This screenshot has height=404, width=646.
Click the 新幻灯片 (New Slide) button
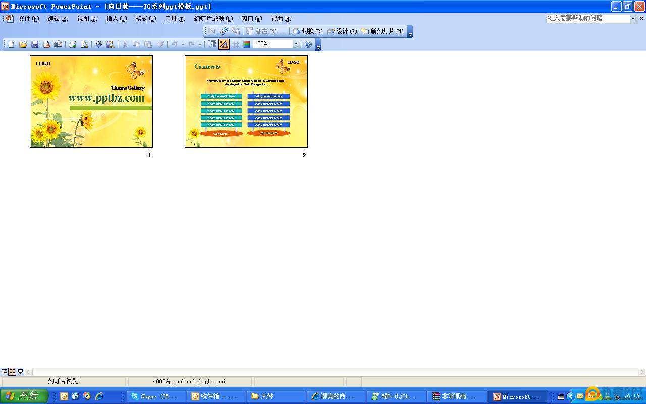(x=383, y=31)
